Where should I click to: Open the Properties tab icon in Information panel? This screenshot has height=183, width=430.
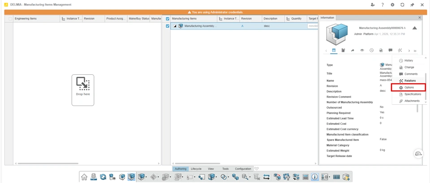pos(334,51)
